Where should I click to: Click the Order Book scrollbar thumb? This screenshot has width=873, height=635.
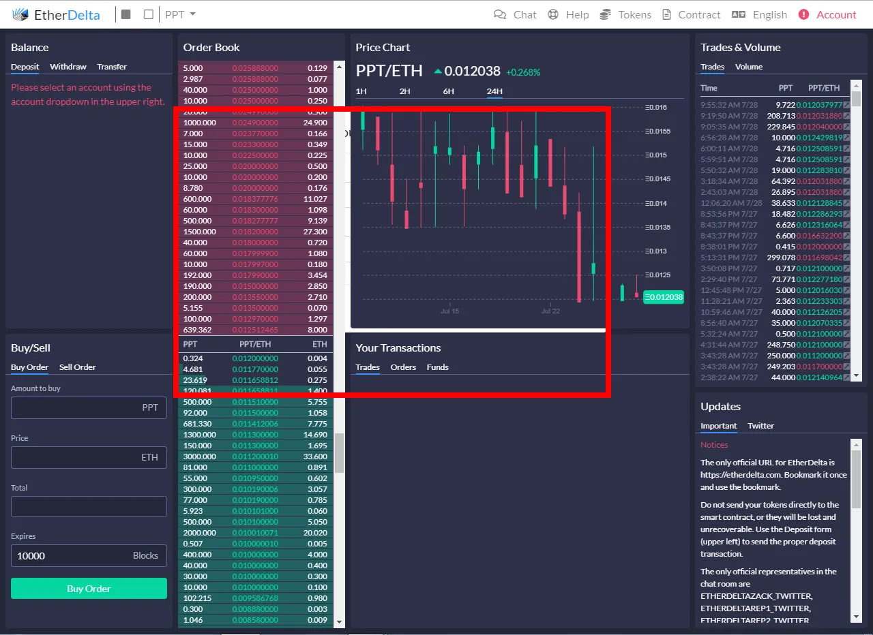point(339,453)
